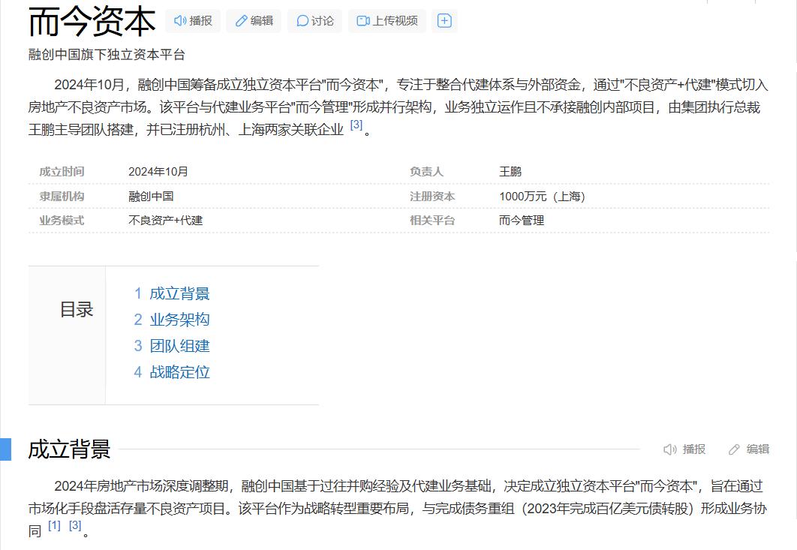Select the value 而今管理 in info table
The height and width of the screenshot is (550, 797).
click(x=522, y=221)
